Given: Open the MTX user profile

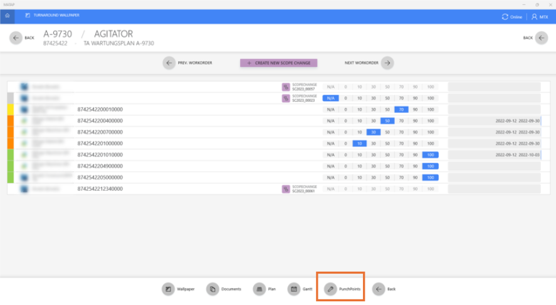Looking at the screenshot, I should (535, 17).
